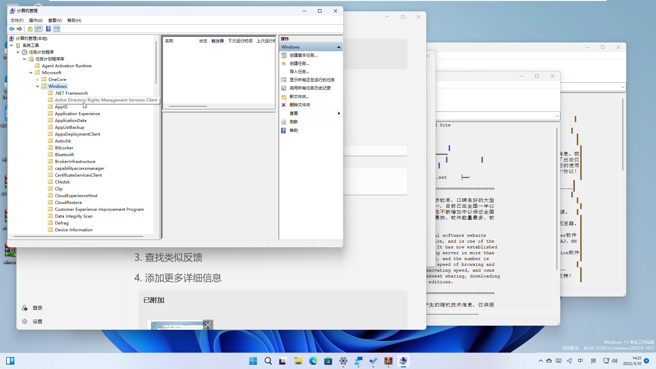
Task: Click the back arrow in the console toolbar
Action: click(11, 29)
